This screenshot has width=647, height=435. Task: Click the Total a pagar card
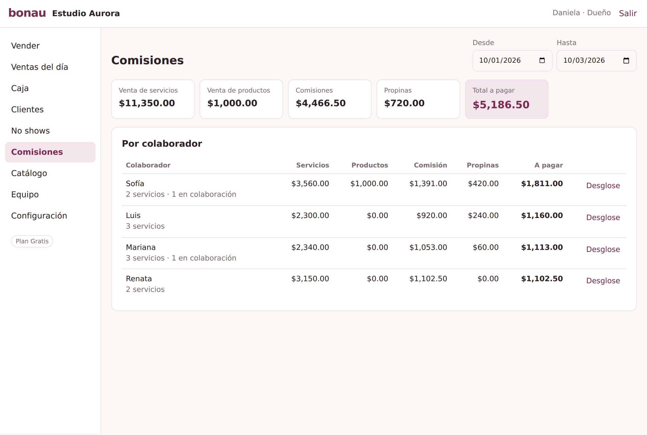coord(506,99)
